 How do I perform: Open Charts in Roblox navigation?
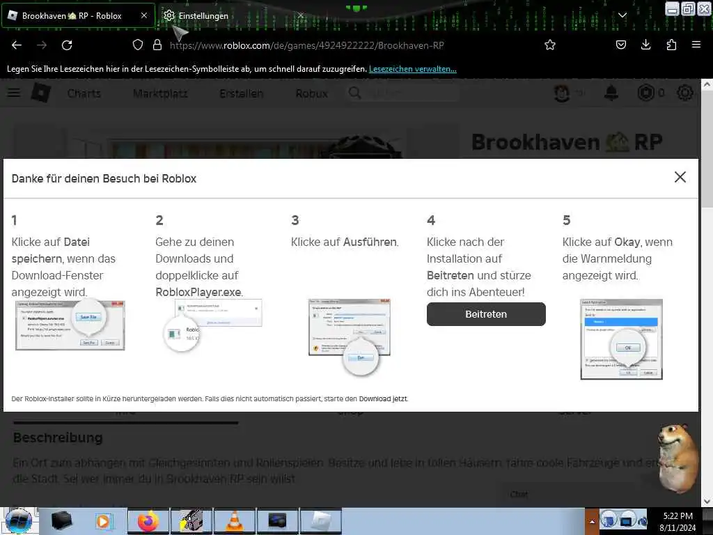[x=84, y=93]
